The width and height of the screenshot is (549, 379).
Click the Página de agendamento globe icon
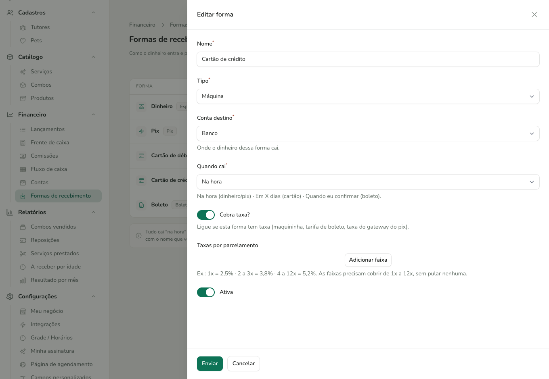[x=23, y=364]
